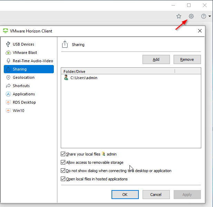Click the Add folder button
Image resolution: width=213 pixels, height=207 pixels.
156,59
